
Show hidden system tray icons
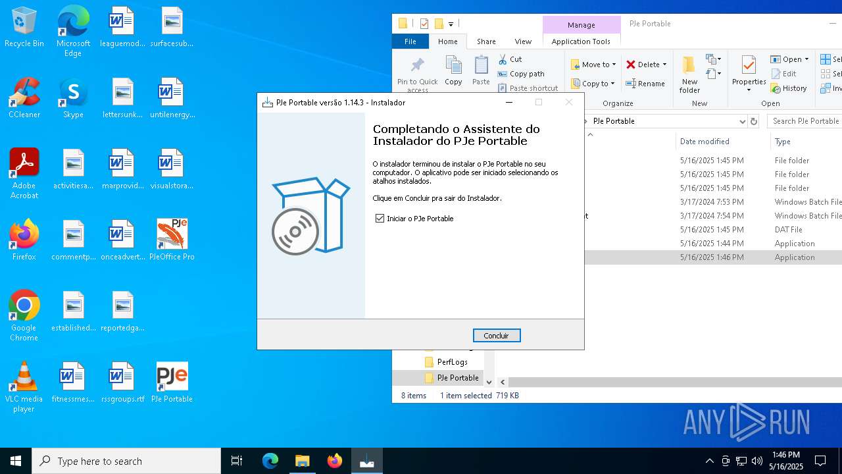pyautogui.click(x=709, y=461)
